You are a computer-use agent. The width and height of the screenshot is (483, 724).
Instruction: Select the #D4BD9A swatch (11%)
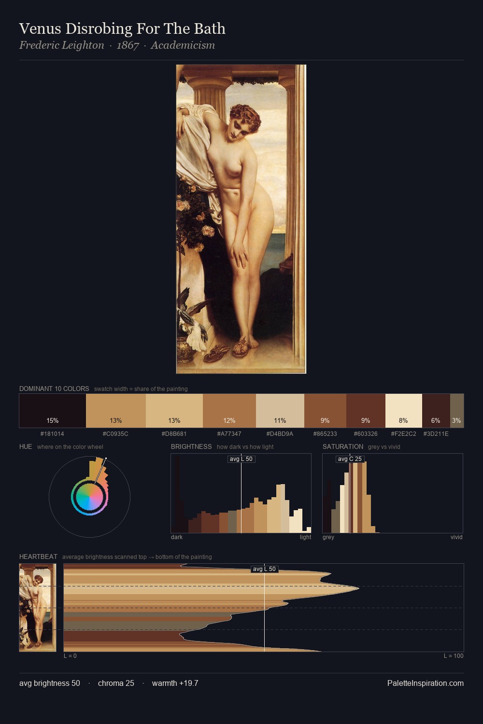click(280, 411)
